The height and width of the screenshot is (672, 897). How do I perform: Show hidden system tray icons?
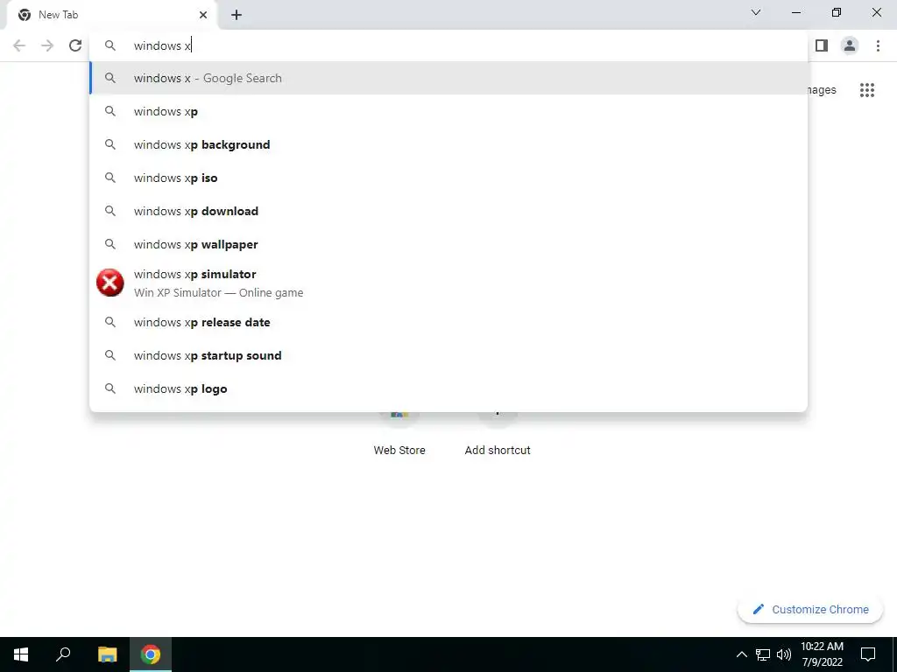(x=741, y=654)
